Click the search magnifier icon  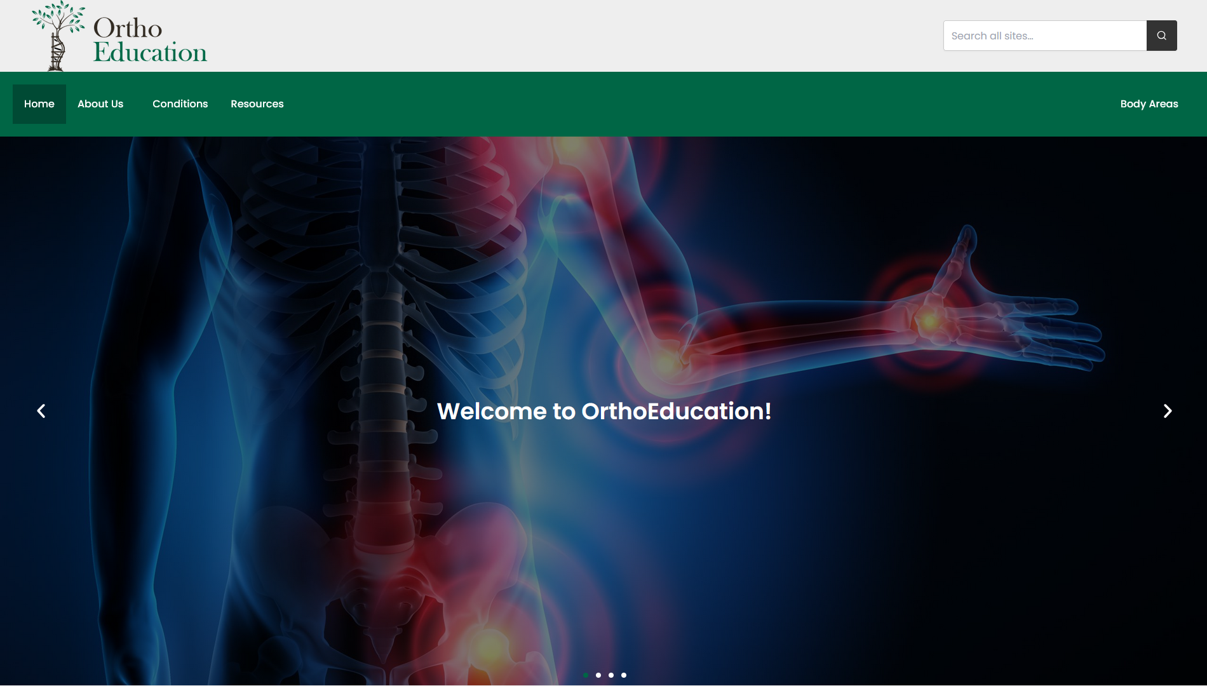[x=1161, y=35]
